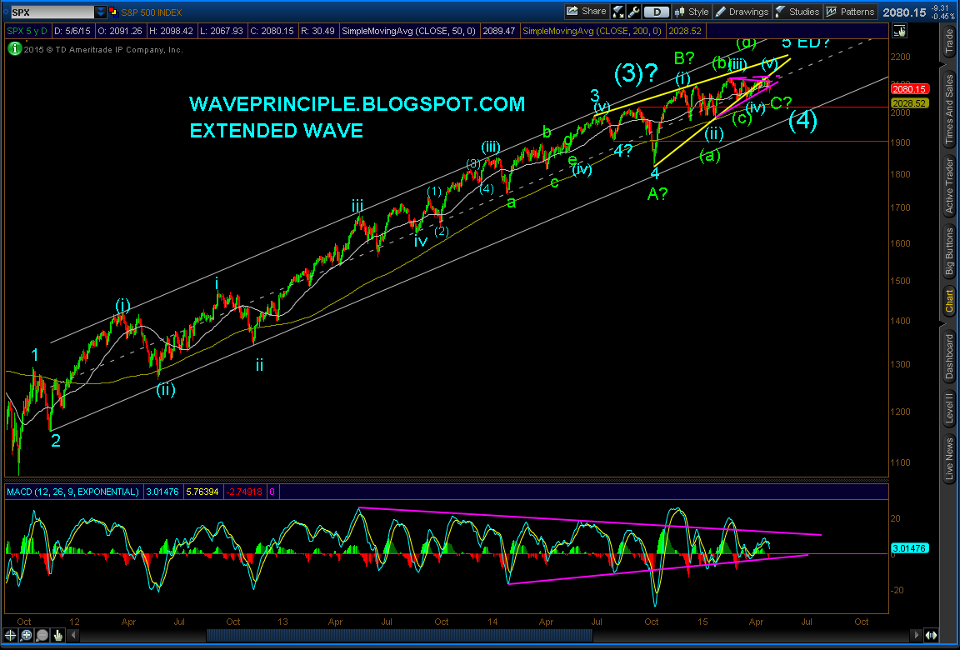This screenshot has height=650, width=960.
Task: Click the quick study flask icon
Action: point(618,12)
